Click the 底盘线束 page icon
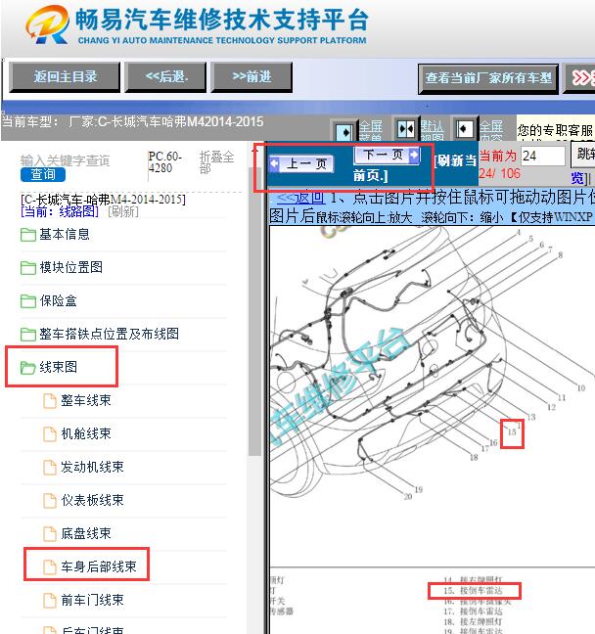This screenshot has width=595, height=634. (50, 534)
